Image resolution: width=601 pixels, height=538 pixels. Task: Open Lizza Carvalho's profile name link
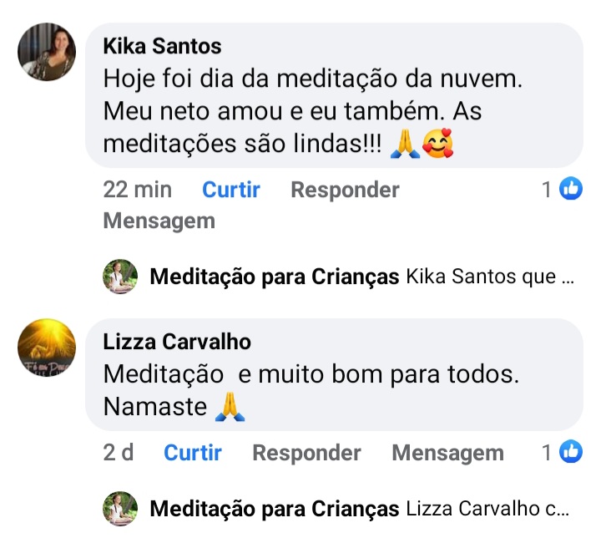coord(177,342)
